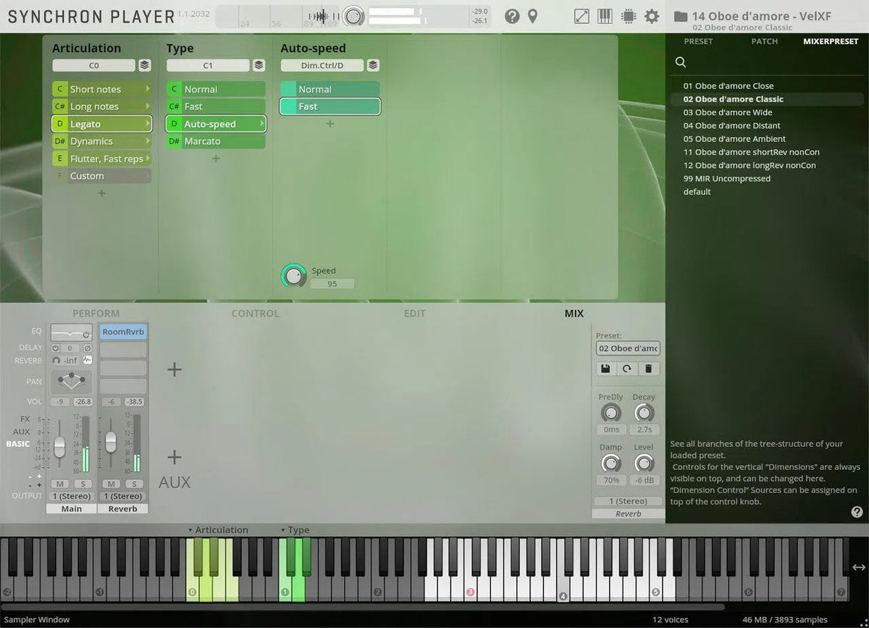Mute the Main channel
Screen dimensions: 869x628
tap(60, 484)
